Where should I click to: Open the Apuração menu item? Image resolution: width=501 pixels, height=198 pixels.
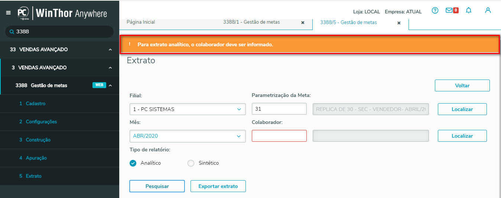coord(36,158)
